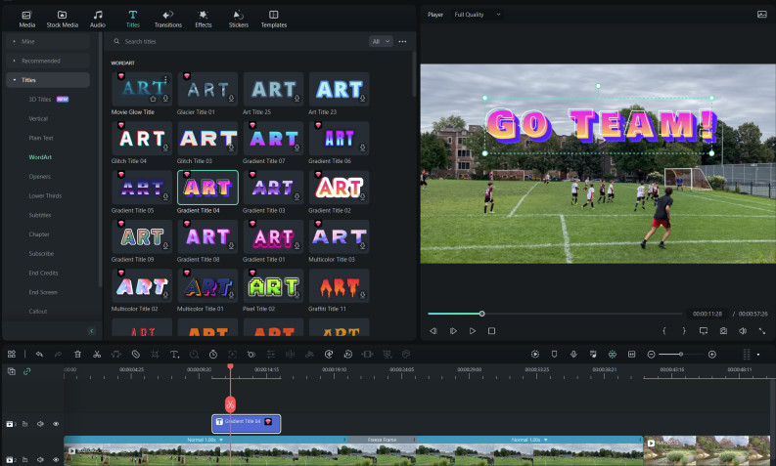Open the Templates tab

coord(274,19)
